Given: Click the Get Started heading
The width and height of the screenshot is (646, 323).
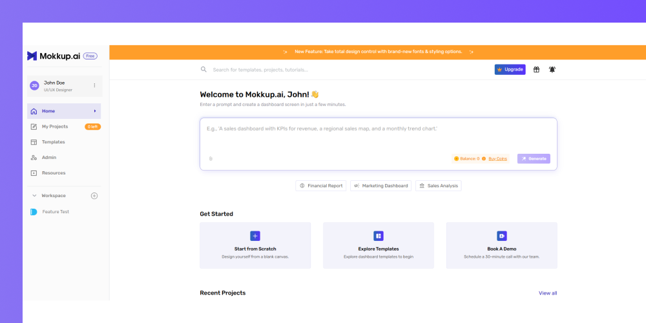Looking at the screenshot, I should [x=216, y=214].
